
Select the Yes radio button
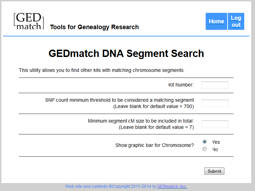pyautogui.click(x=205, y=142)
